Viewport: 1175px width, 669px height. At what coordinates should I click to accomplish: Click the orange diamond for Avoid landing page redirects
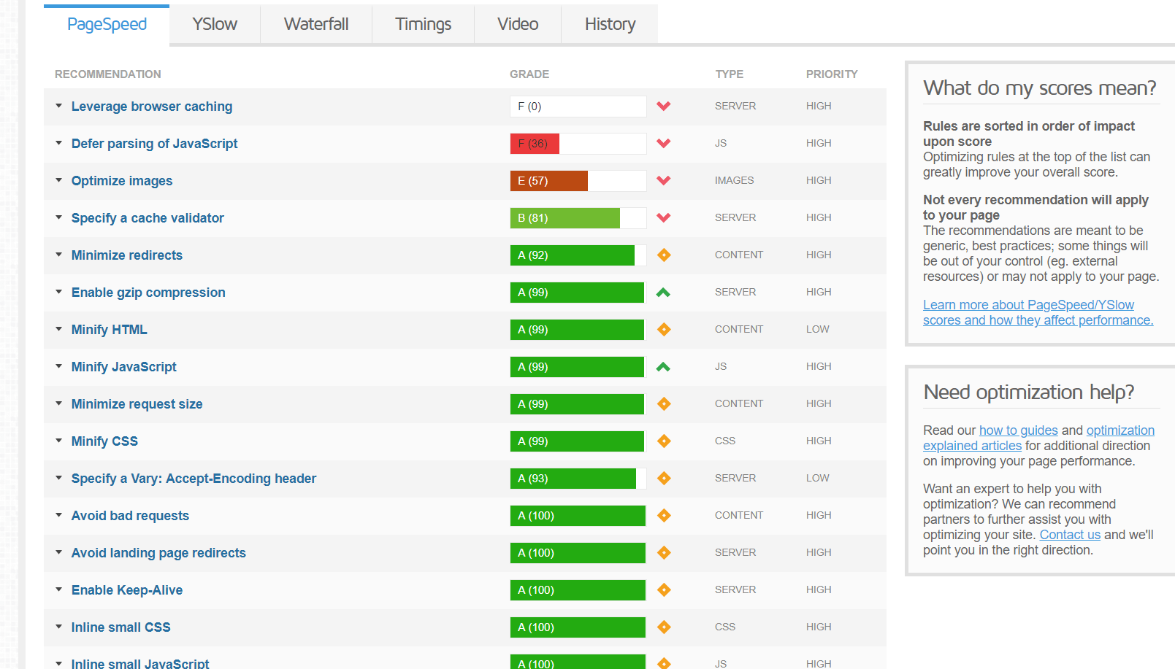tap(664, 552)
